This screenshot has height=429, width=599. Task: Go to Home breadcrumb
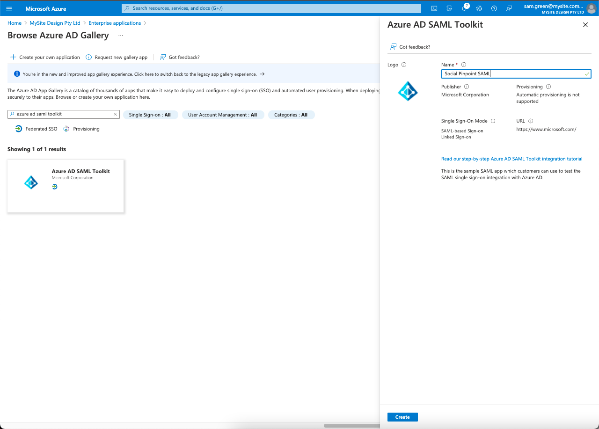(x=15, y=23)
